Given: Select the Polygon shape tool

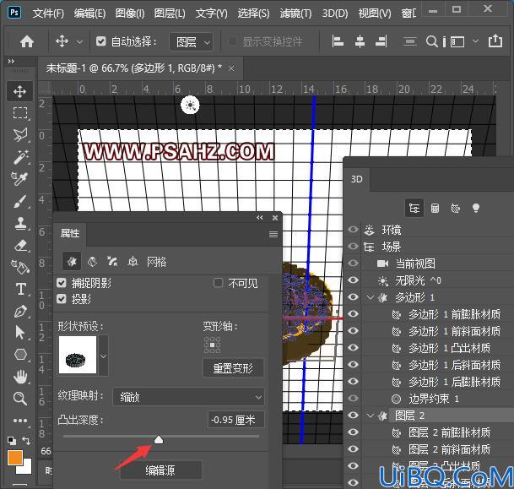Looking at the screenshot, I should click(20, 355).
